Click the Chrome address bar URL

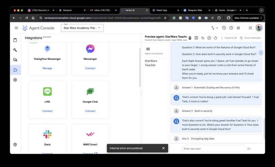(x=103, y=18)
